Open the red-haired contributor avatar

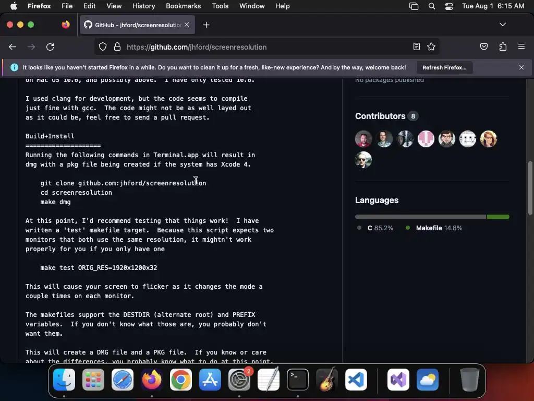click(488, 139)
